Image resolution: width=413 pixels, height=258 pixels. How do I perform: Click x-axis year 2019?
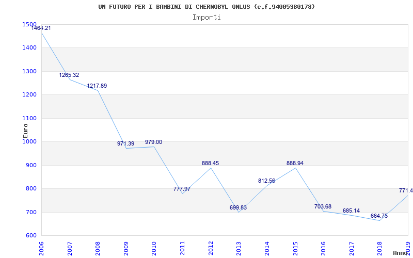point(408,249)
